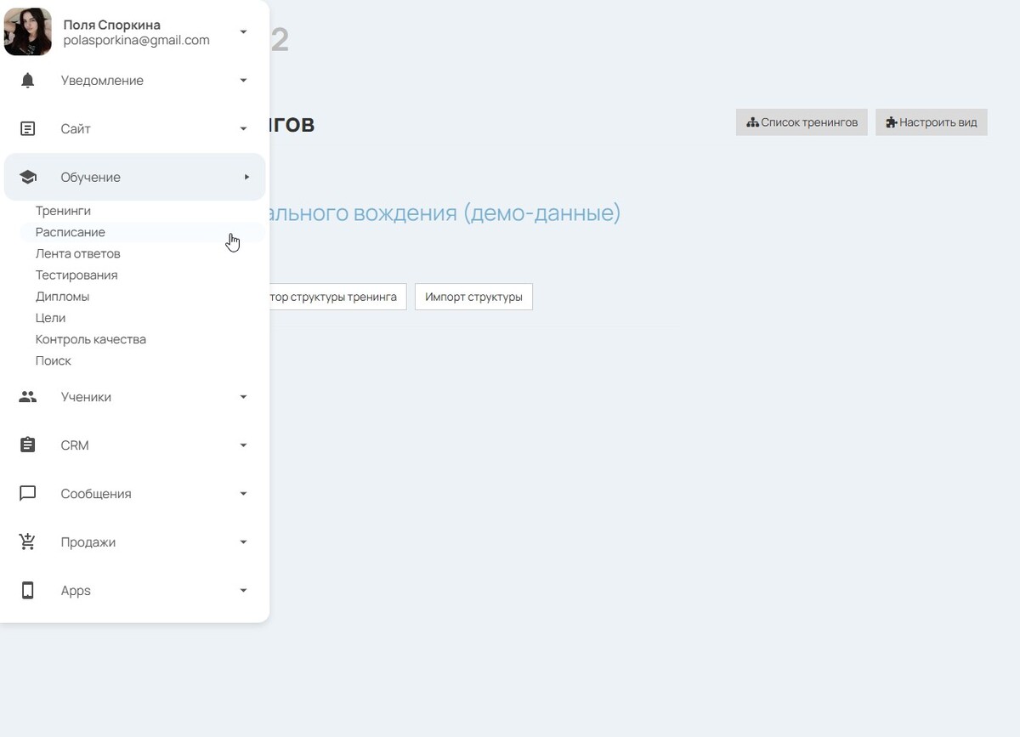The image size is (1020, 737).
Task: Expand the Ученики section arrow
Action: 243,397
